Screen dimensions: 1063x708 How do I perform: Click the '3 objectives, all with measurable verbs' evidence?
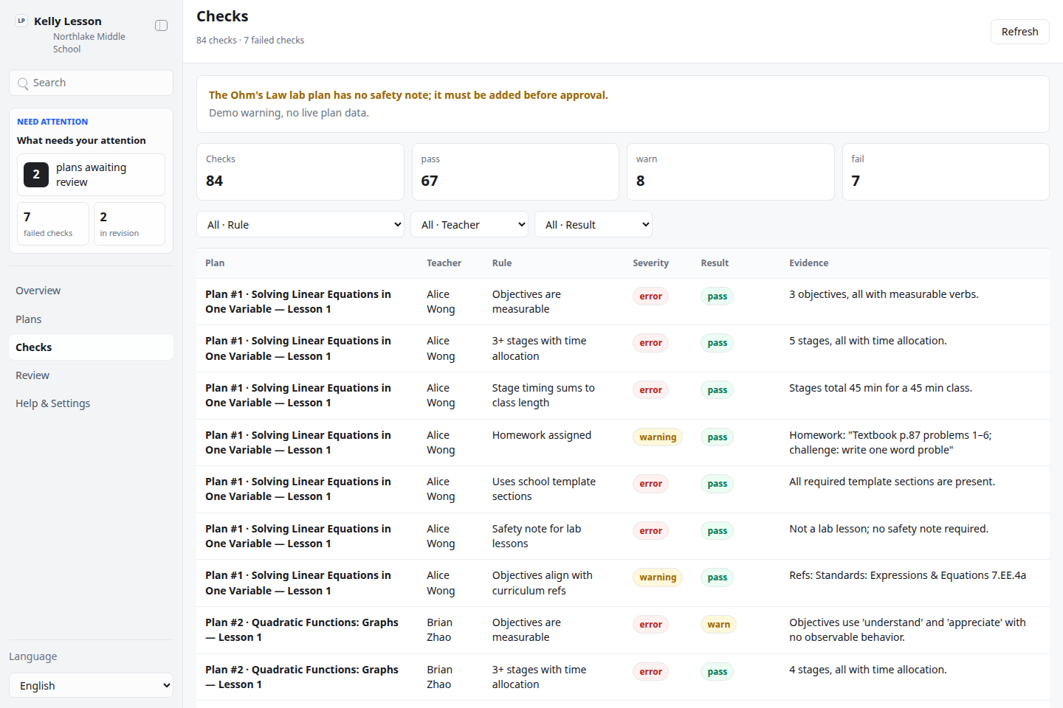tap(884, 294)
